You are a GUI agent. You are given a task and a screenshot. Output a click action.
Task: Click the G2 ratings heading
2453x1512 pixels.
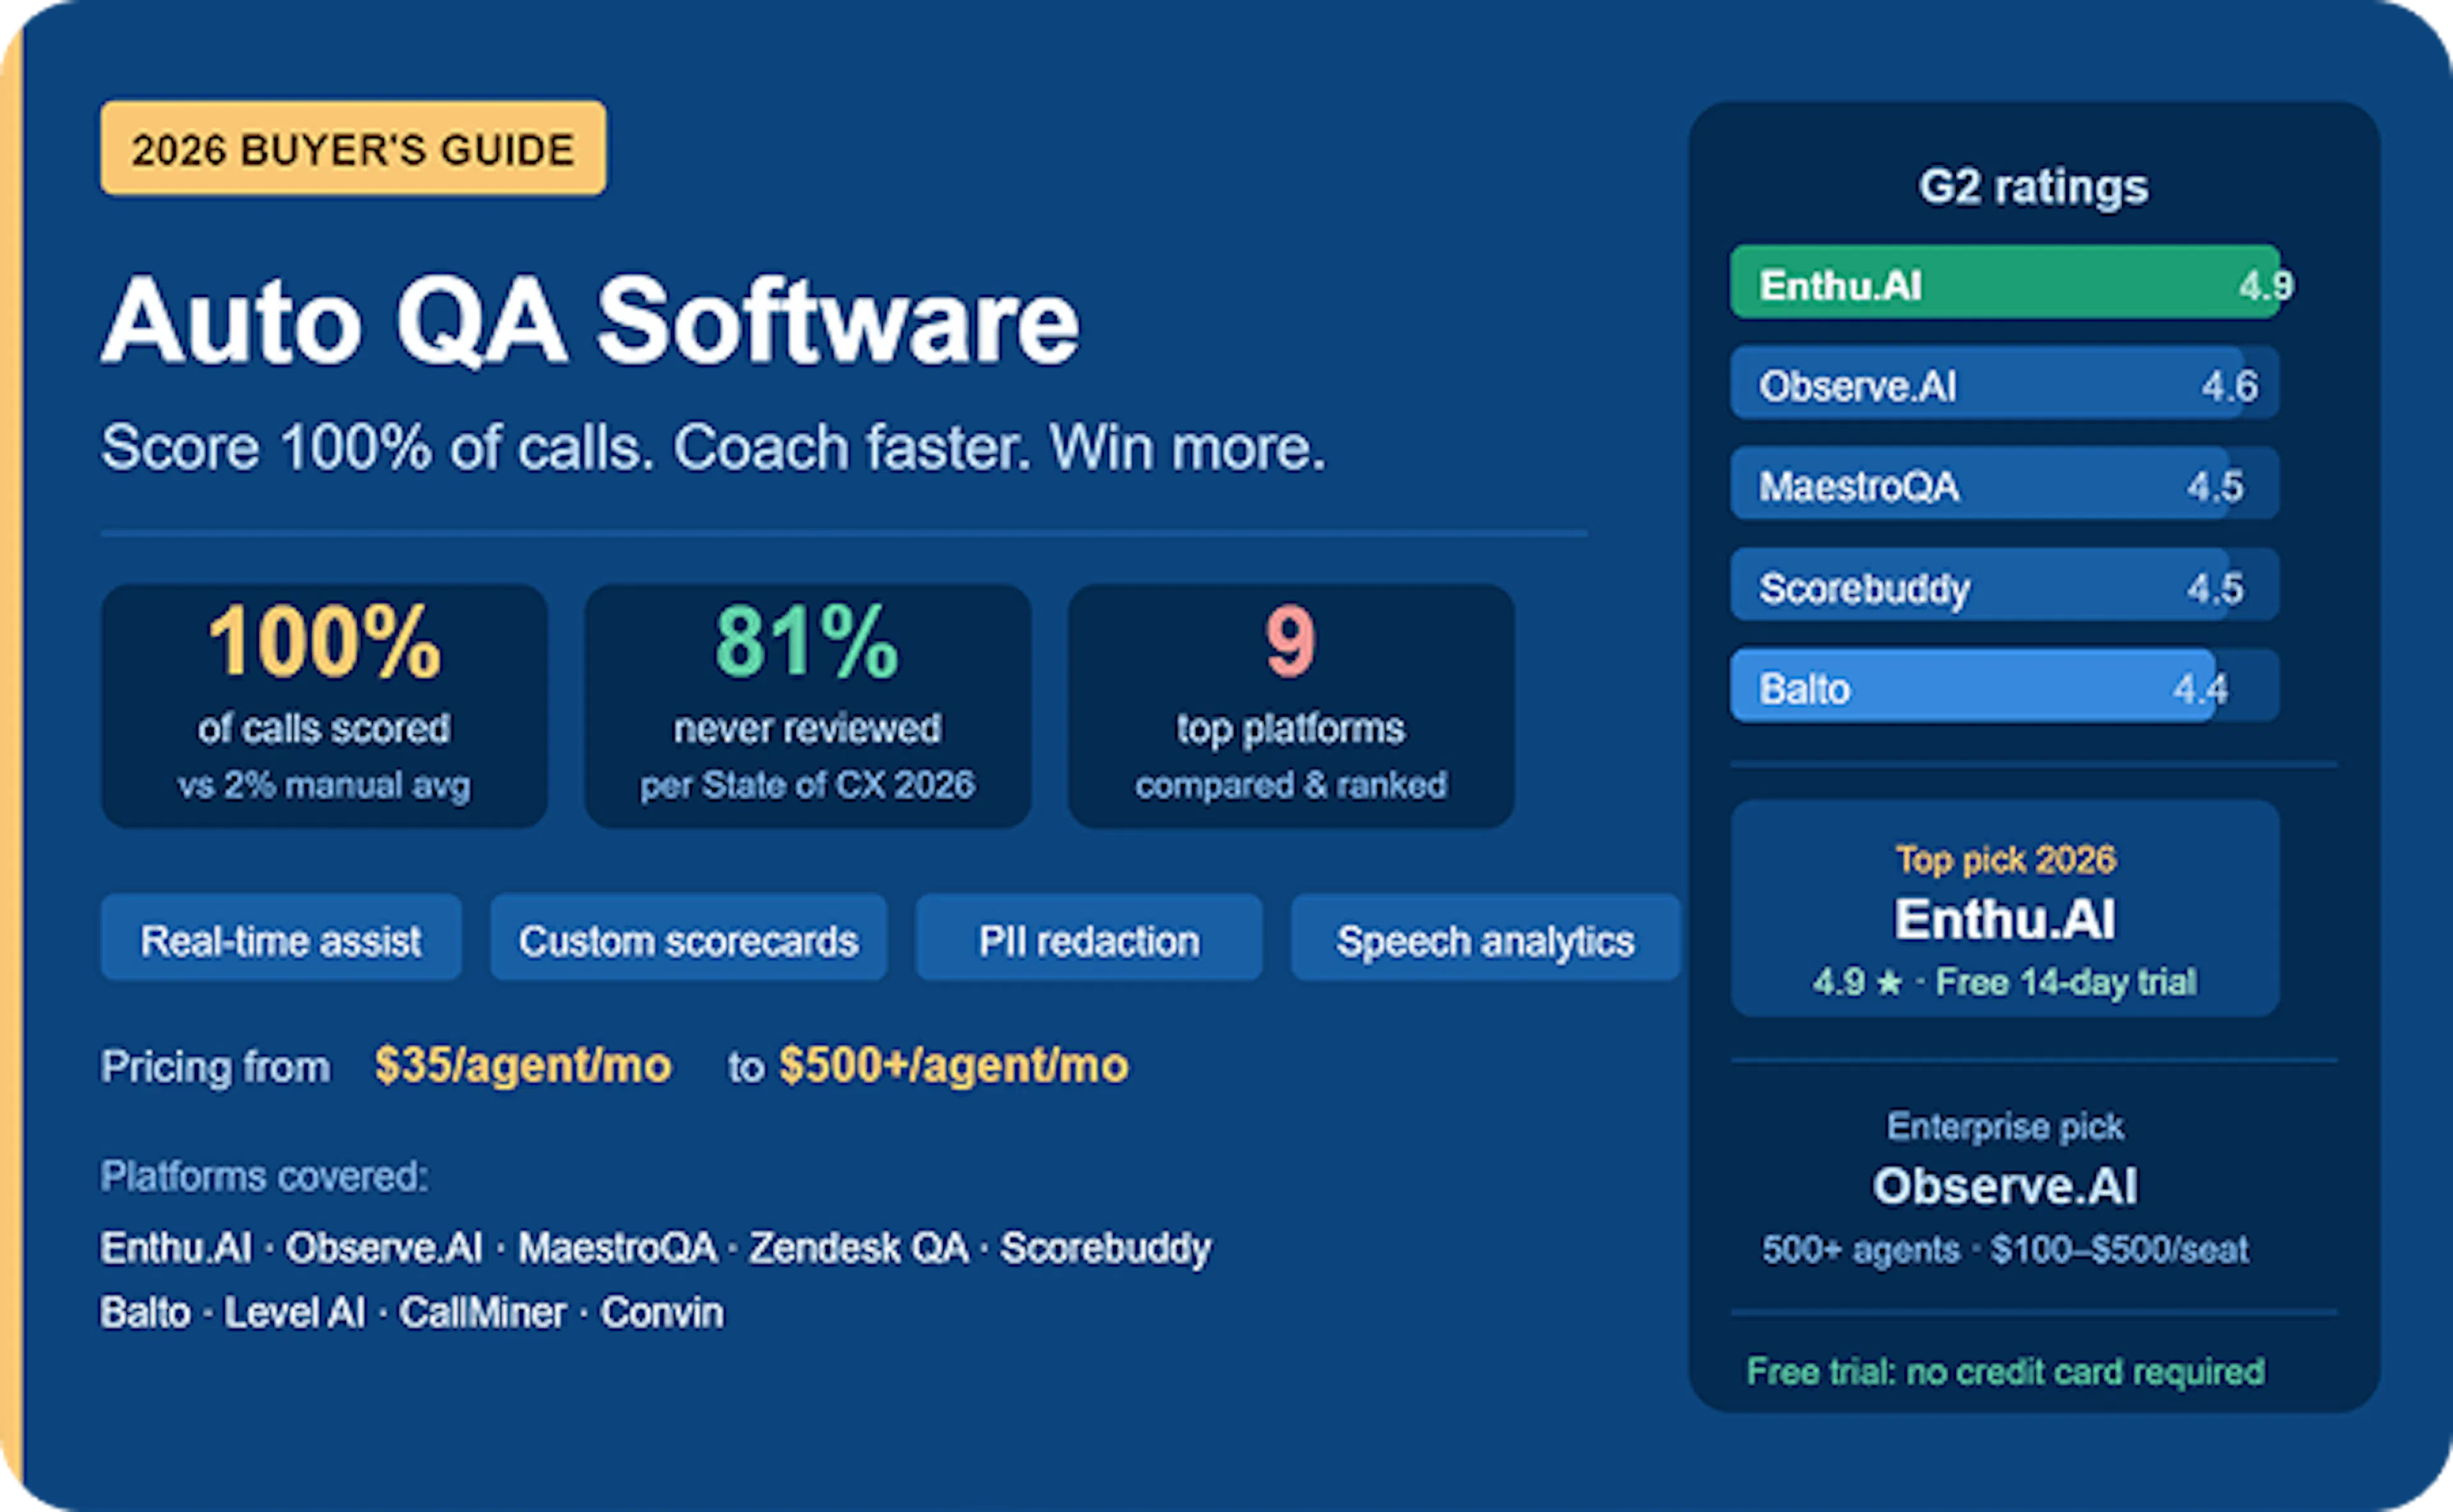click(x=2033, y=187)
